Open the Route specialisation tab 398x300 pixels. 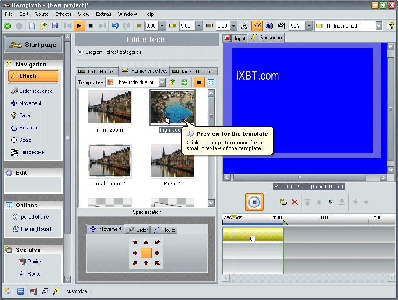pos(164,230)
